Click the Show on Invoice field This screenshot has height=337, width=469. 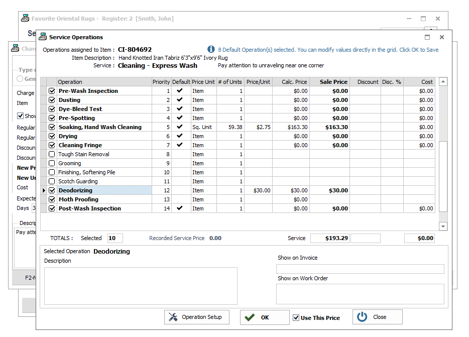tap(360, 269)
